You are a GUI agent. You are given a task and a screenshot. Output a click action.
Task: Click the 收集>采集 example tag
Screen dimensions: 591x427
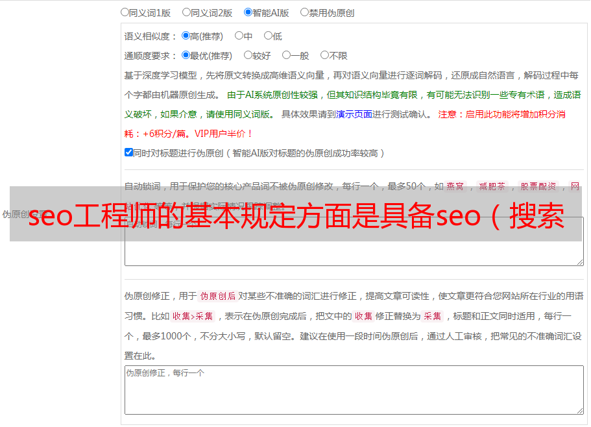[x=193, y=316]
